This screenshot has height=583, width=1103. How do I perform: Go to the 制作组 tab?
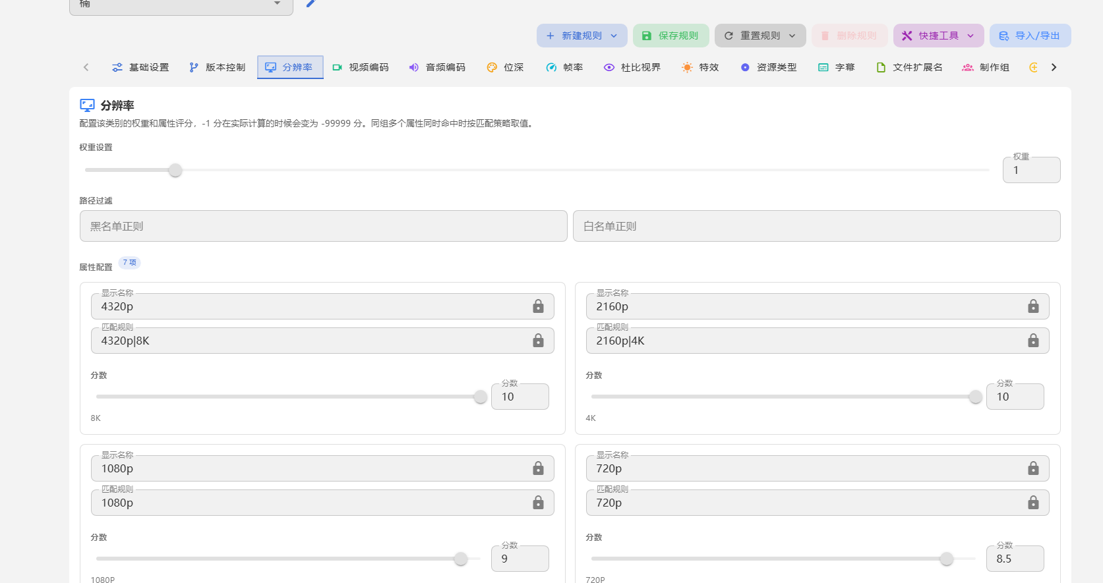click(986, 67)
